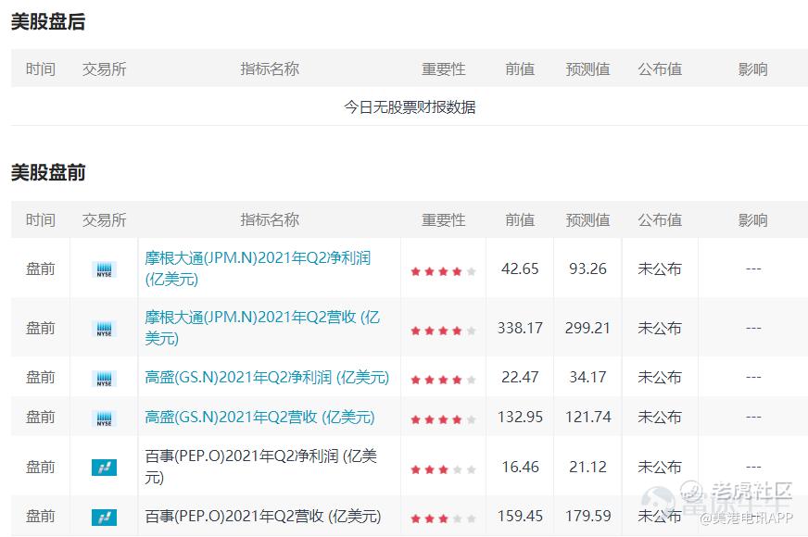Click 指标名称 header in 美股盘后 table
This screenshot has height=537, width=808.
(x=270, y=69)
